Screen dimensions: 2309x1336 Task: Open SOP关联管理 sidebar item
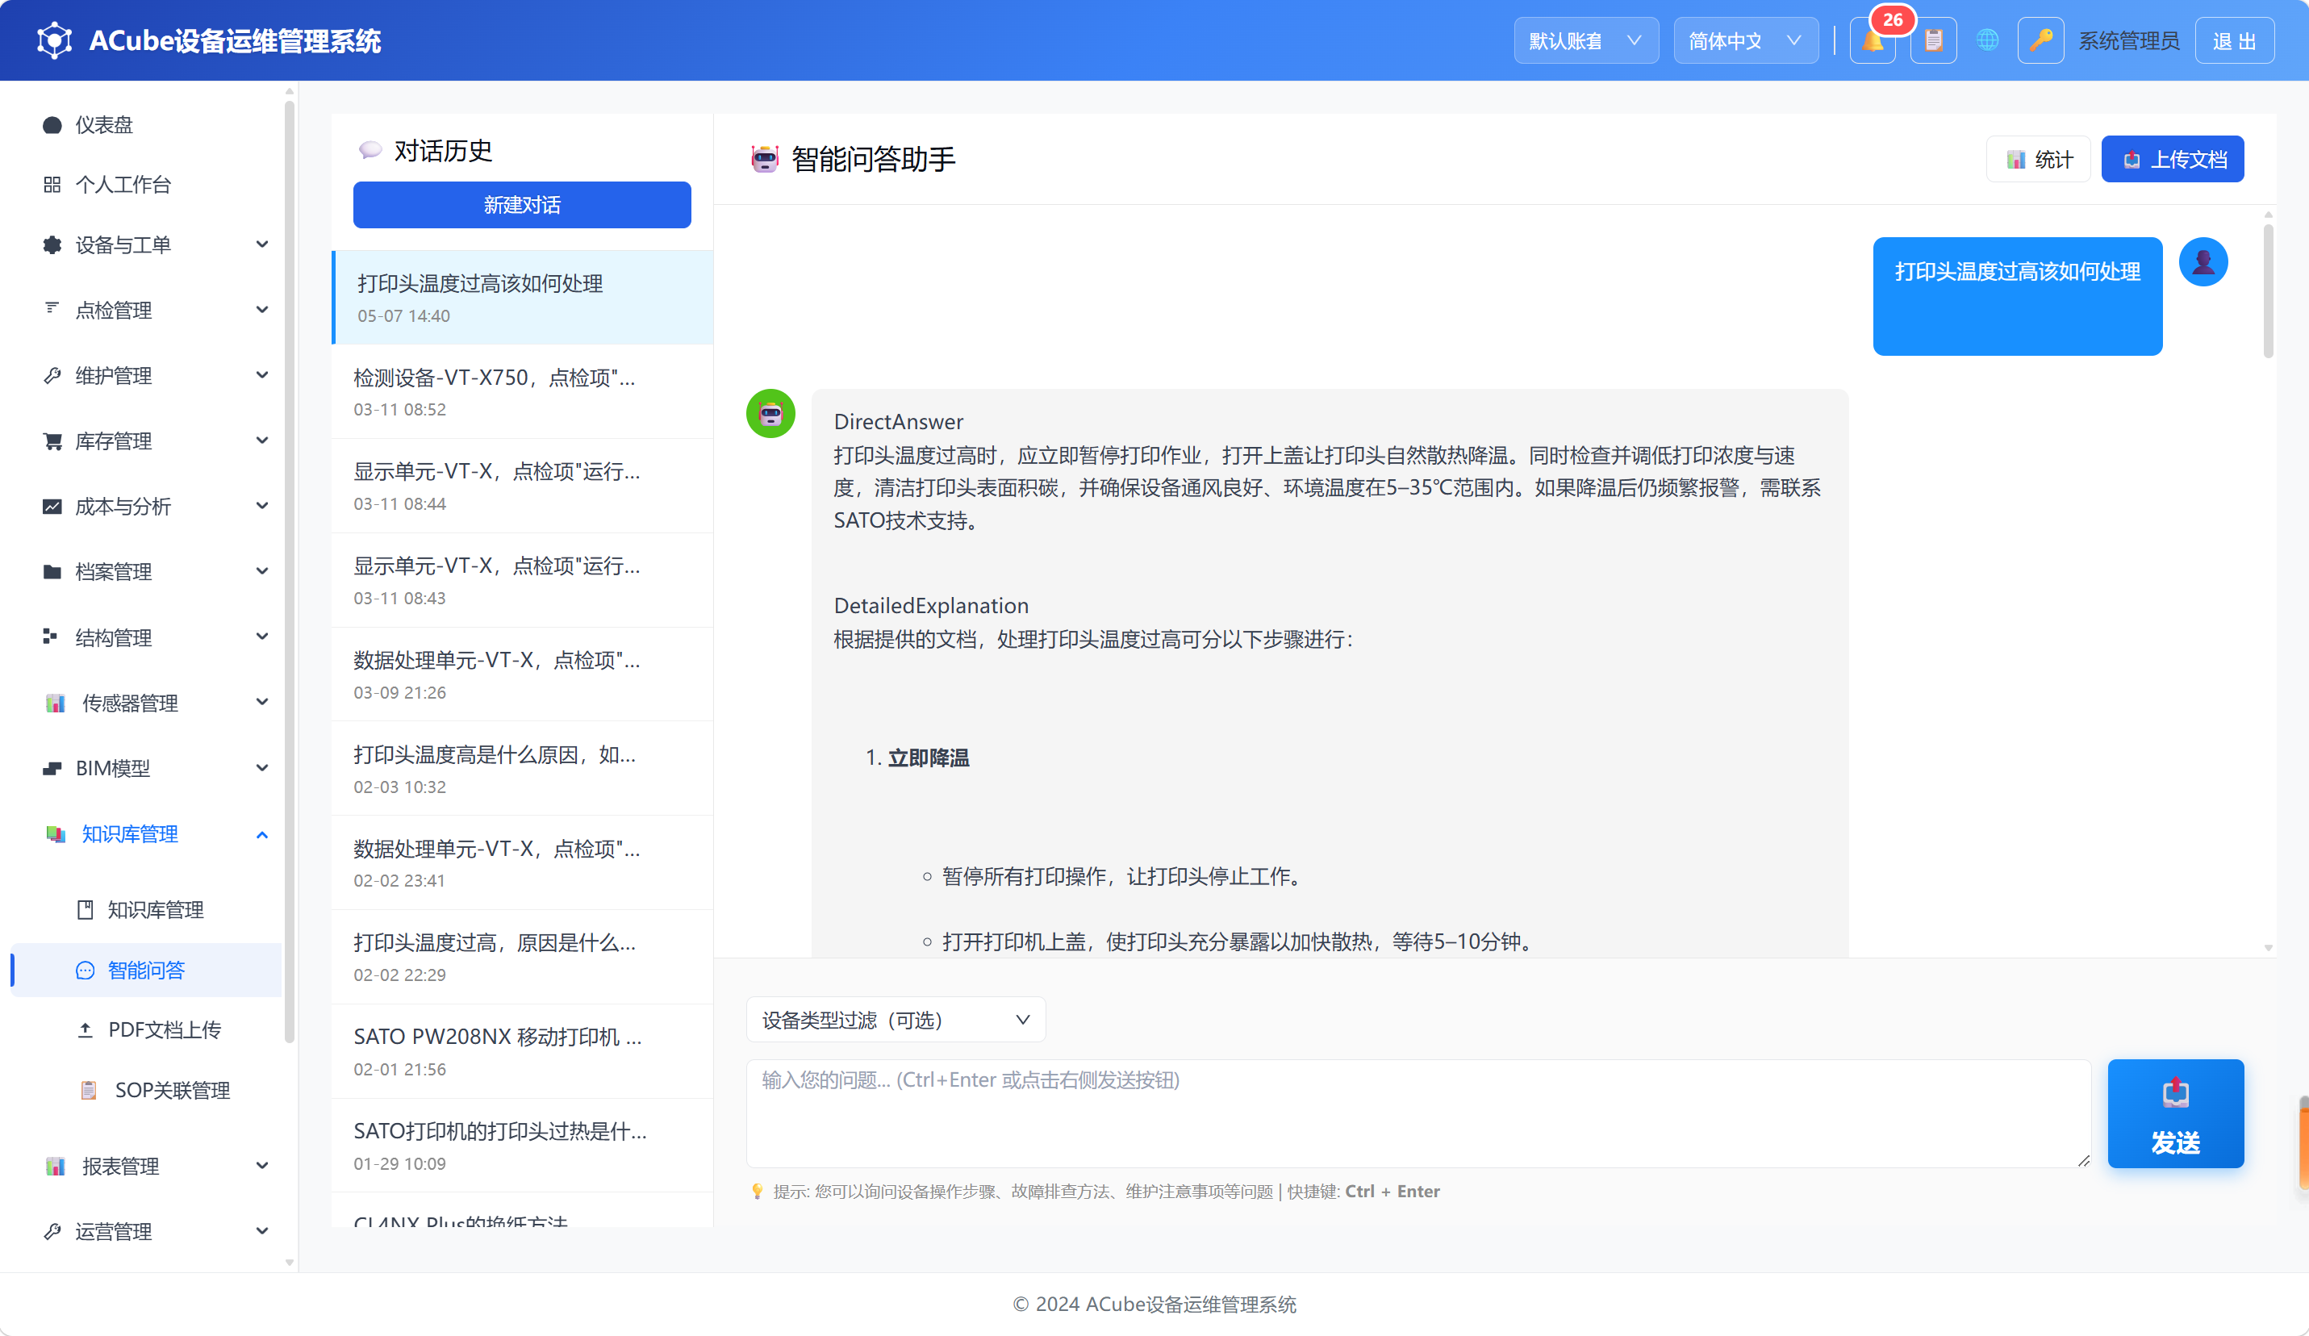[147, 1091]
